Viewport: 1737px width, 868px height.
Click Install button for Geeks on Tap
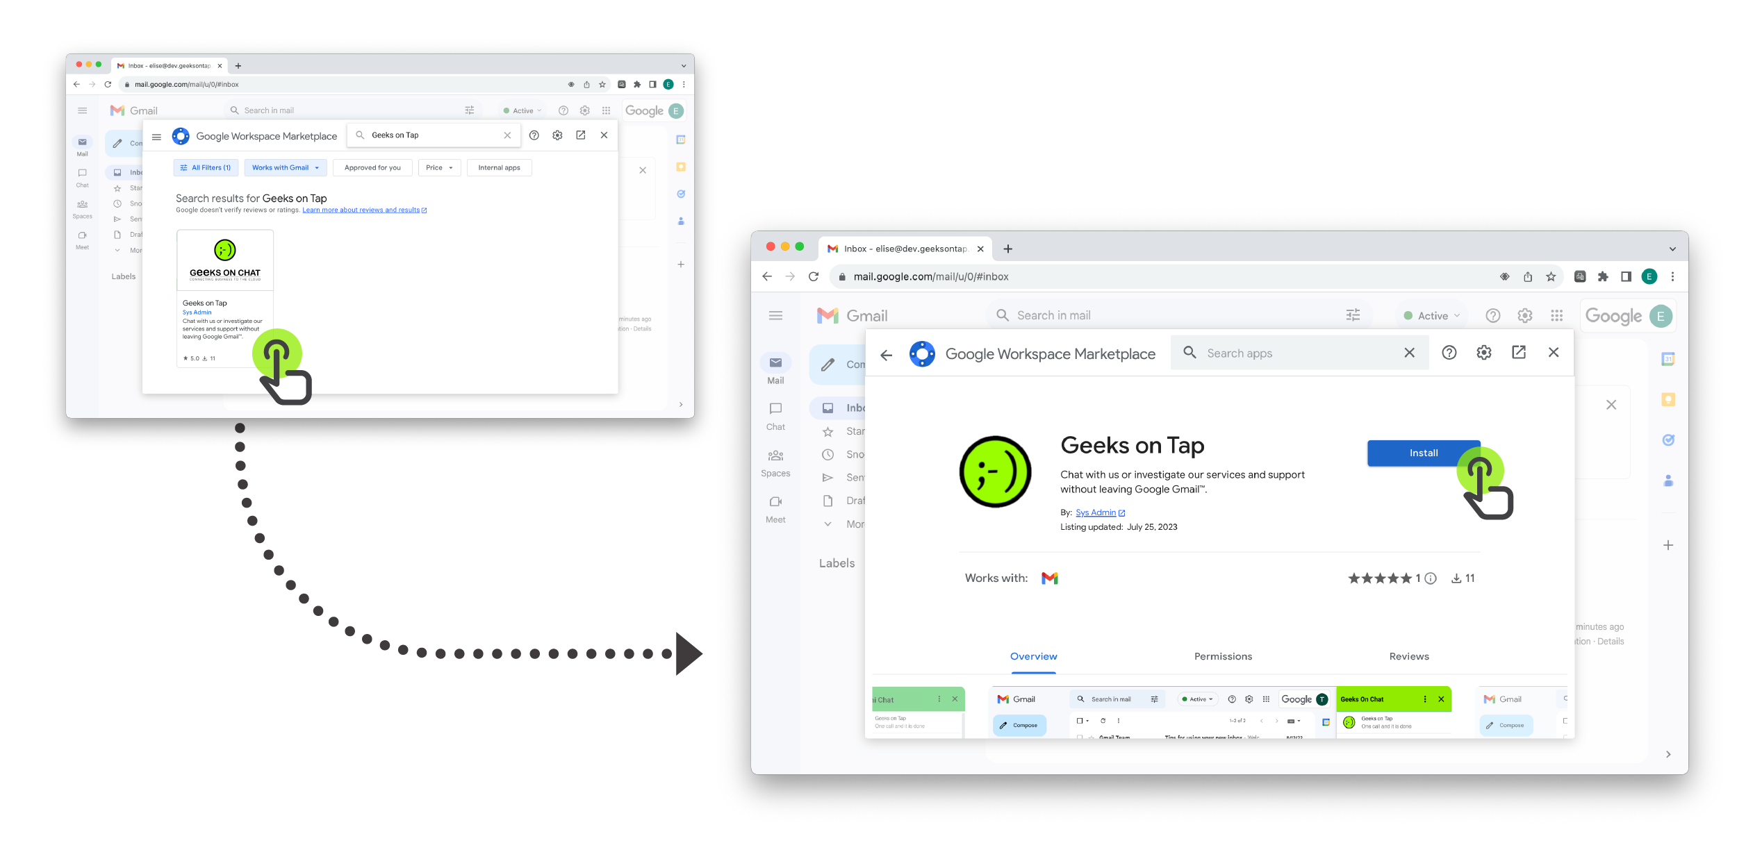(1423, 453)
